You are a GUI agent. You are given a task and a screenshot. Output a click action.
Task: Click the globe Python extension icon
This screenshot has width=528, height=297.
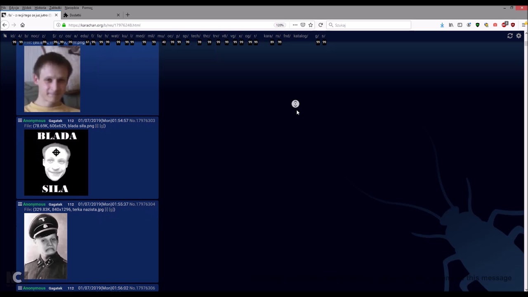coord(486,25)
